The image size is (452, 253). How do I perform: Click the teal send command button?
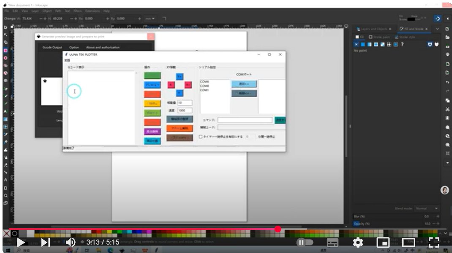(x=280, y=120)
